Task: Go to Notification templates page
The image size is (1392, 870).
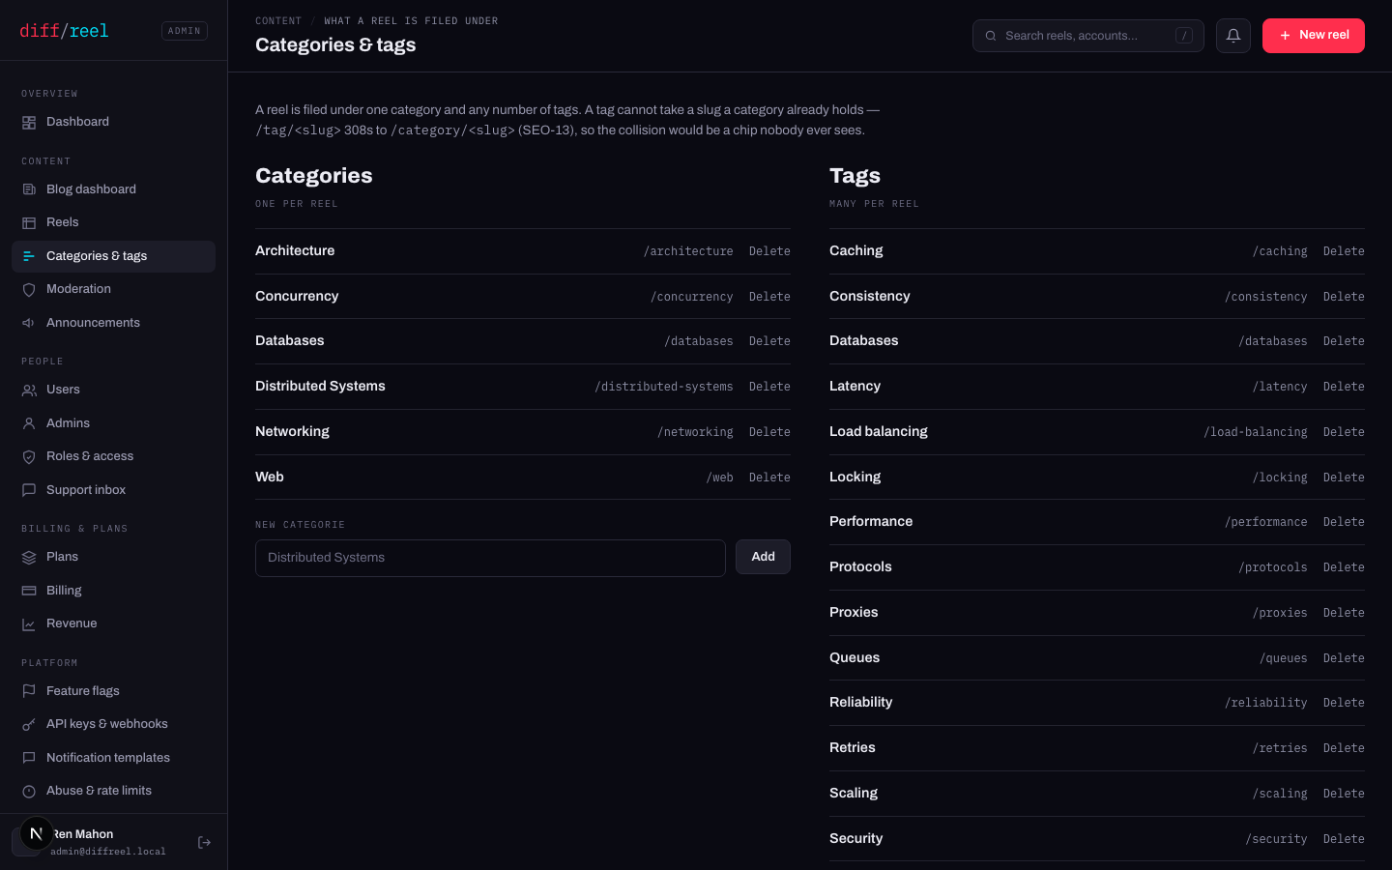Action: (113, 758)
